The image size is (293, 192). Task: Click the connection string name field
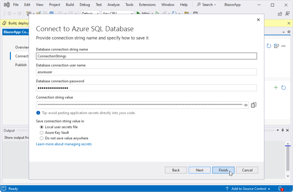coord(146,56)
